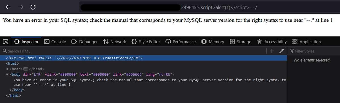Image resolution: width=340 pixels, height=103 pixels.
Task: Show head contents via ellipsis badge
Action: (x=26, y=69)
